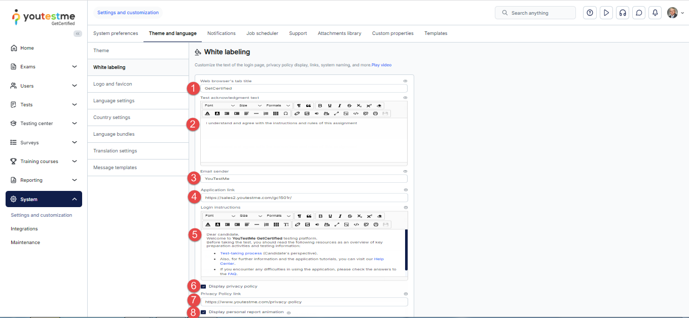The width and height of the screenshot is (689, 318).
Task: Open Formats dropdown in Login instructions editor
Action: (278, 216)
